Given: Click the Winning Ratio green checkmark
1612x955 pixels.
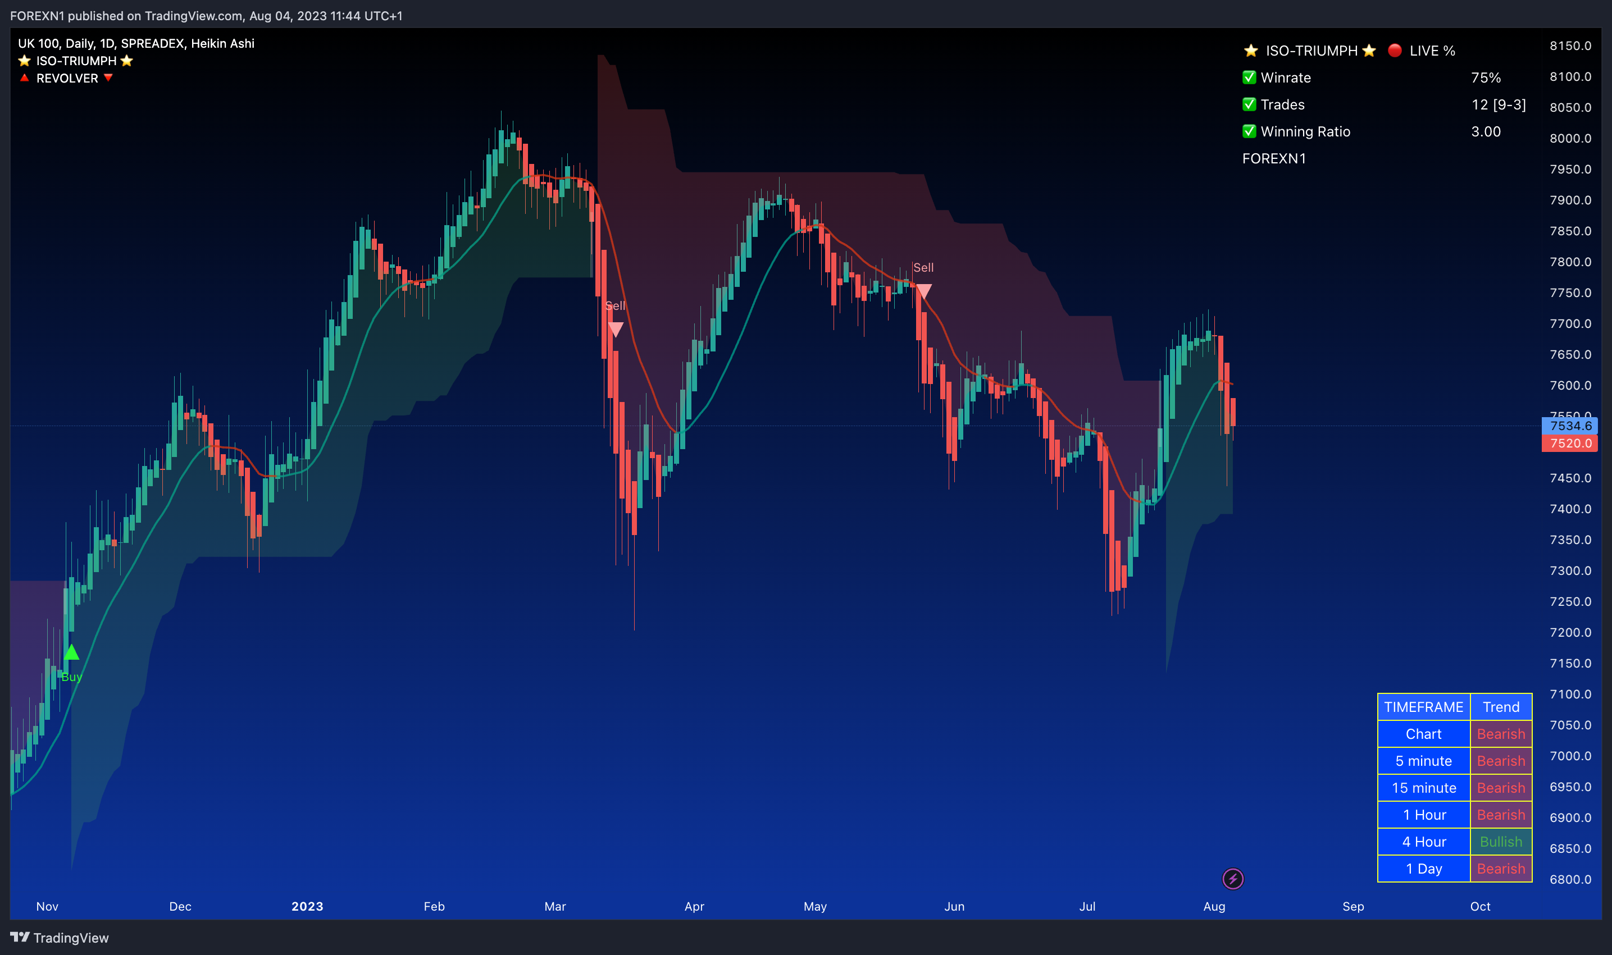Looking at the screenshot, I should 1249,131.
